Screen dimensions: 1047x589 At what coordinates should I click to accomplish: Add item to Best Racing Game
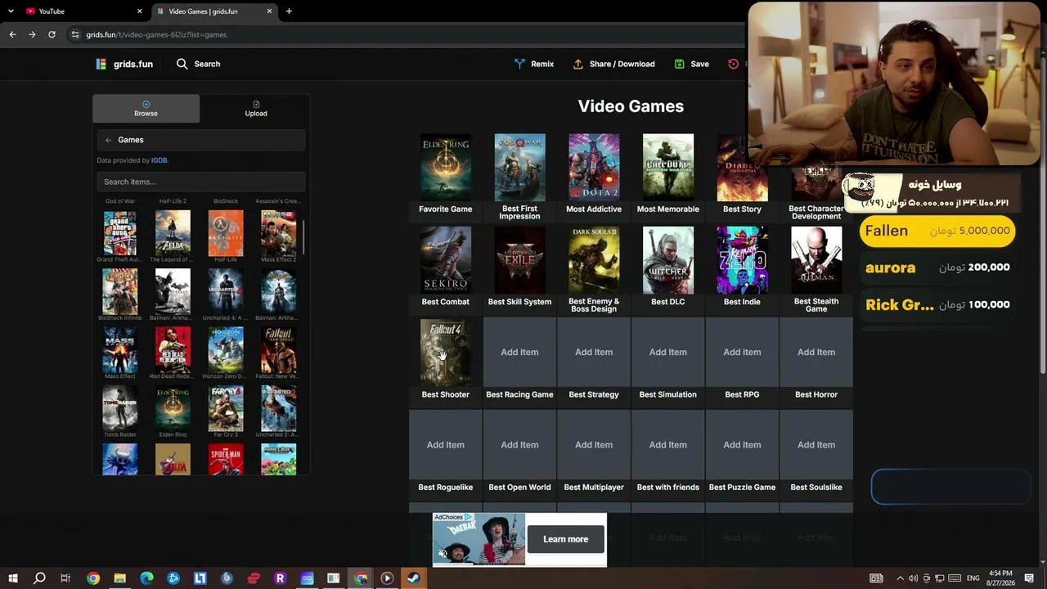click(x=519, y=352)
